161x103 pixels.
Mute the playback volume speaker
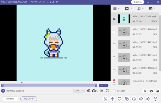pyautogui.click(x=88, y=91)
